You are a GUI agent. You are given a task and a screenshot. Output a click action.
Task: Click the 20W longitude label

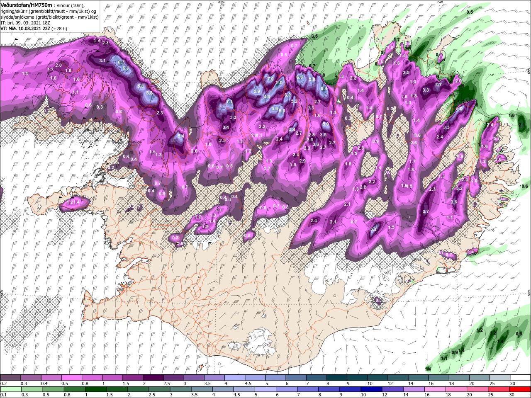221,2
